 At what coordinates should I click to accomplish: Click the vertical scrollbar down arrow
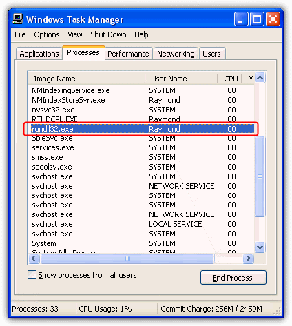point(260,247)
